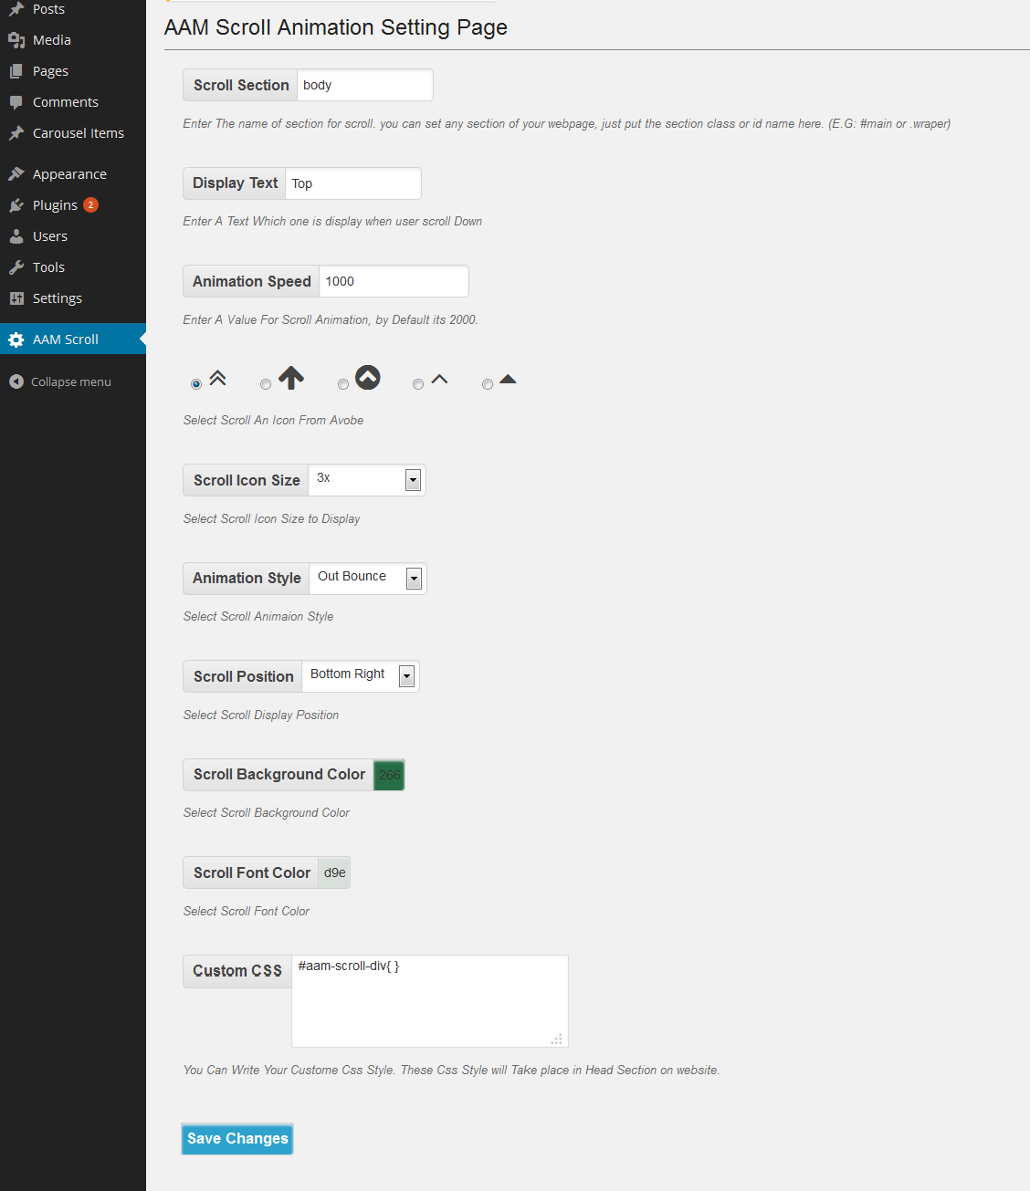Open the Scroll Icon Size dropdown

coord(367,480)
